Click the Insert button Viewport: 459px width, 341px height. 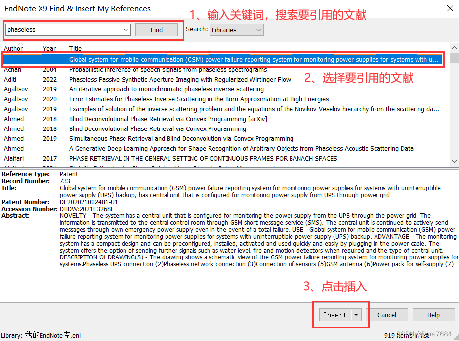pyautogui.click(x=335, y=315)
